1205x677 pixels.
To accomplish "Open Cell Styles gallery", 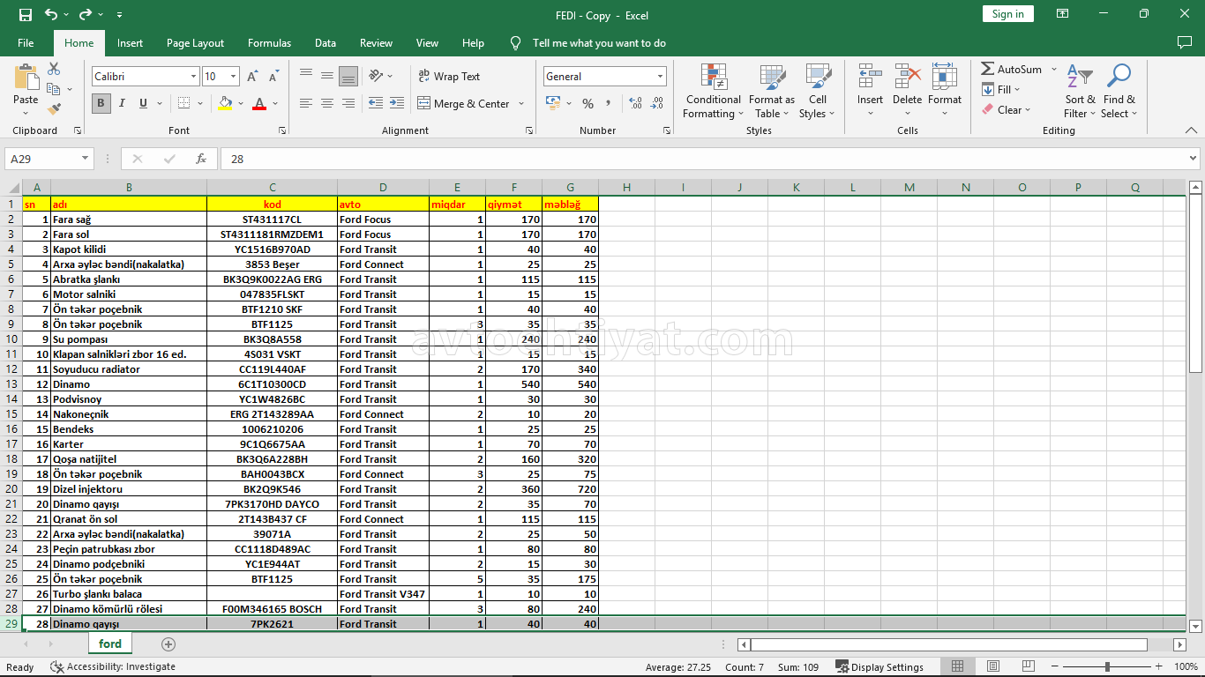I will click(x=818, y=91).
